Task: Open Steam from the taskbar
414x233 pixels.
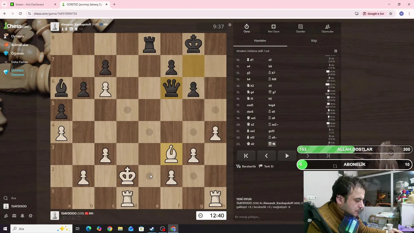Action: pyautogui.click(x=152, y=229)
